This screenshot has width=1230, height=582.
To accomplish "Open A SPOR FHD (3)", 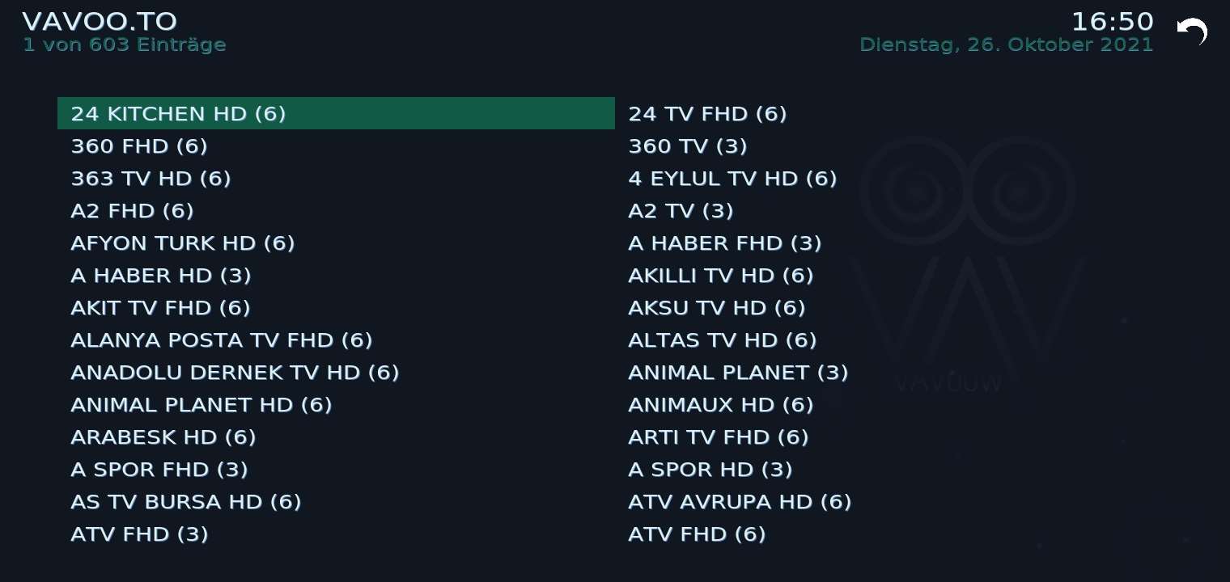I will point(159,470).
